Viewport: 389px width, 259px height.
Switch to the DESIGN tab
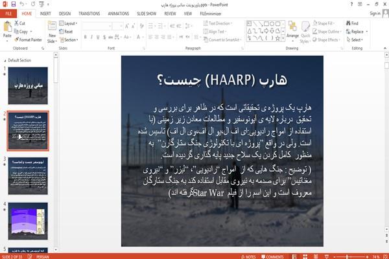[64, 14]
